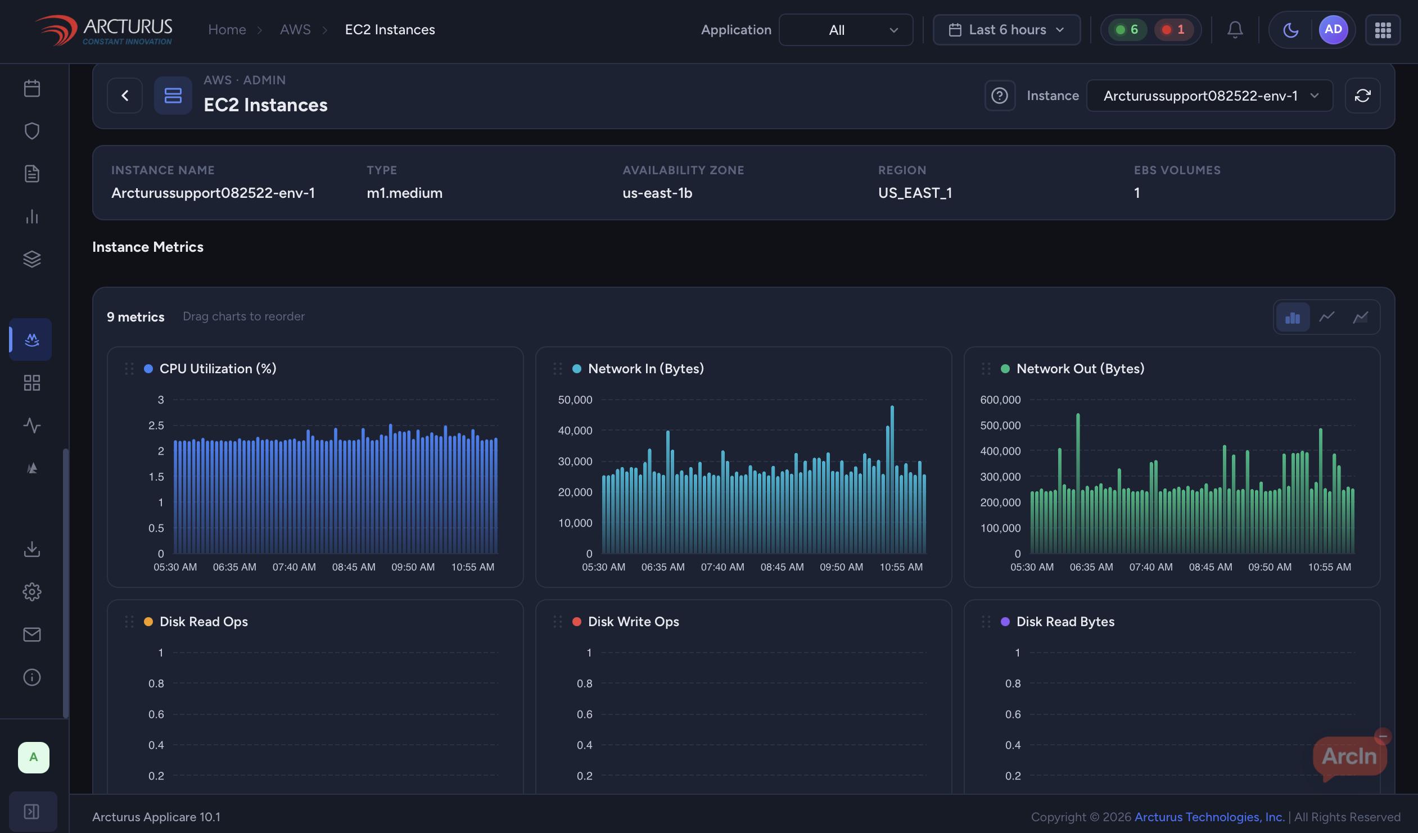This screenshot has height=833, width=1418.
Task: Click the green Network Out legend dot
Action: (1005, 369)
